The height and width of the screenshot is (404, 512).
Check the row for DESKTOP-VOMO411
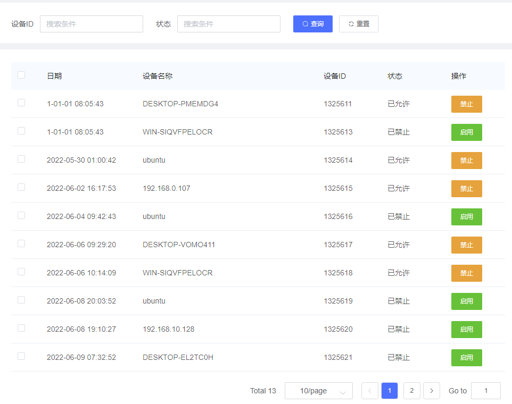pos(21,243)
